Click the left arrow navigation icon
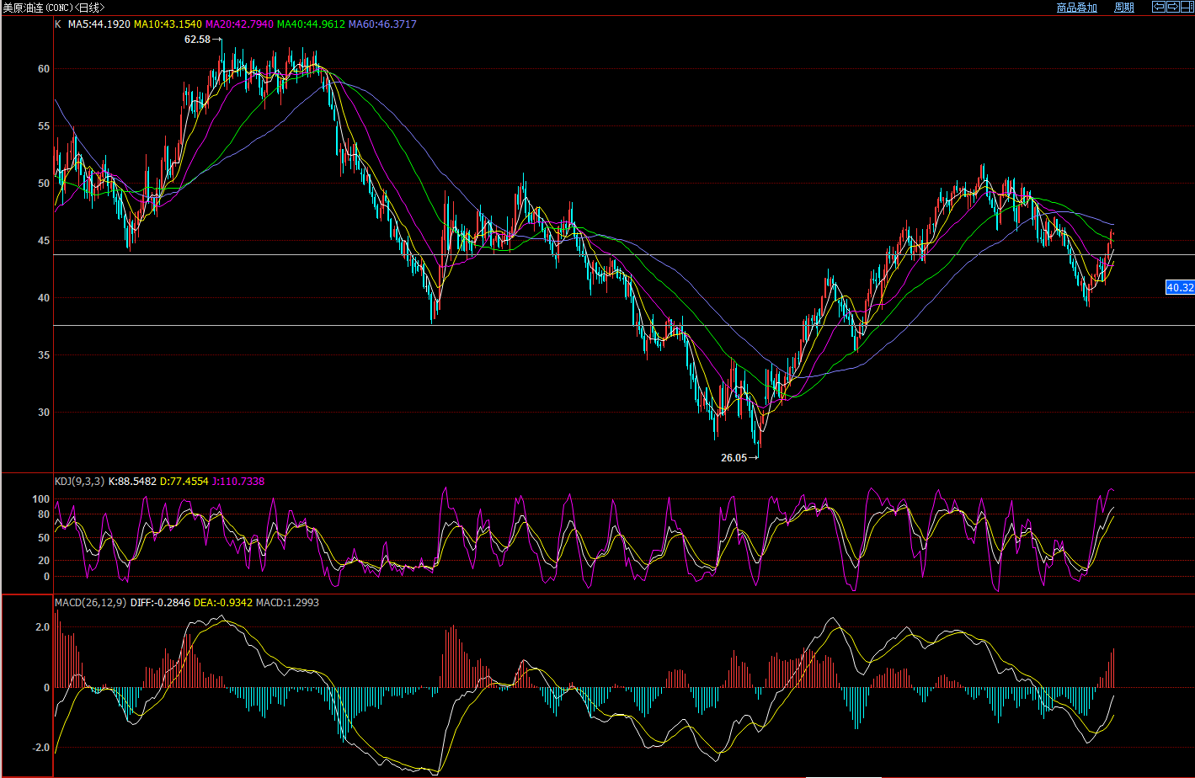This screenshot has height=778, width=1195. point(1159,7)
